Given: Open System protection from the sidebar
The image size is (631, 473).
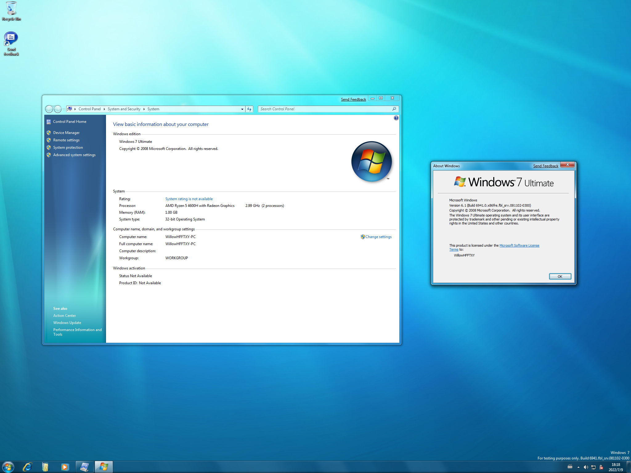Looking at the screenshot, I should [x=68, y=148].
